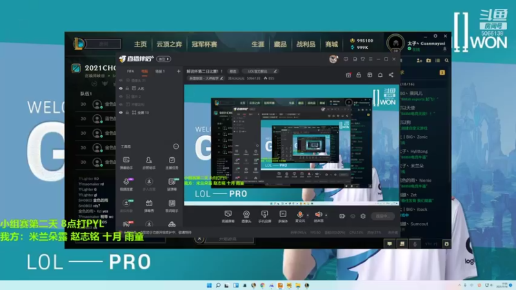Add a 直播屏幕 screen capture source
Viewport: 516px width, 290px height.
(x=228, y=217)
